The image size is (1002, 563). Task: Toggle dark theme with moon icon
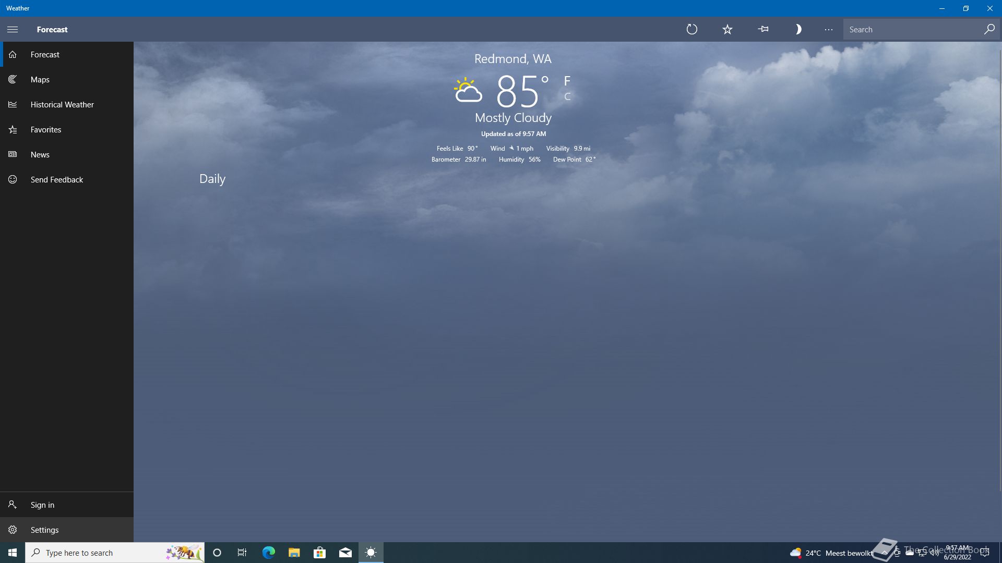(x=798, y=29)
